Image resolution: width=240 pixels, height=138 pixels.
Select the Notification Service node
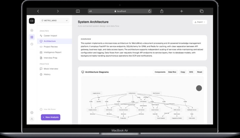pyautogui.click(x=192, y=110)
